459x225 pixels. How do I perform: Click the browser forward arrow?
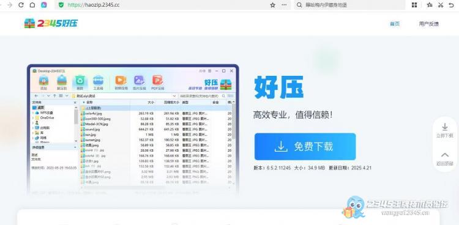point(9,5)
